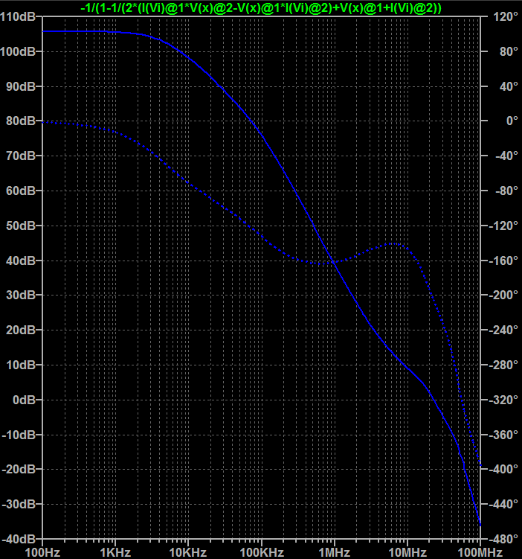Select the 110dB left axis label

click(18, 16)
